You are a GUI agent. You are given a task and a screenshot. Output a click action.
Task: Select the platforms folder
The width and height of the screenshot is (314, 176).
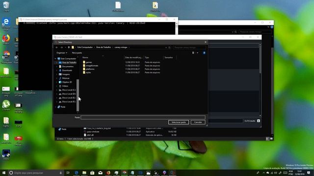point(90,69)
